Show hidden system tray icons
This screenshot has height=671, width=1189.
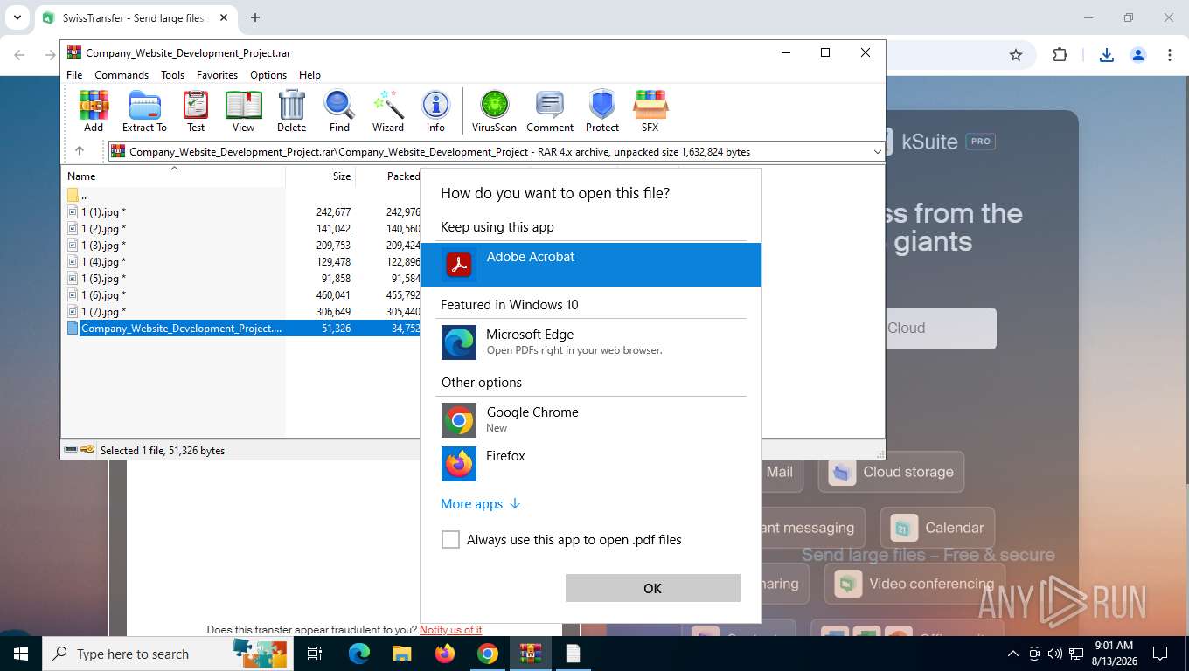point(1013,654)
